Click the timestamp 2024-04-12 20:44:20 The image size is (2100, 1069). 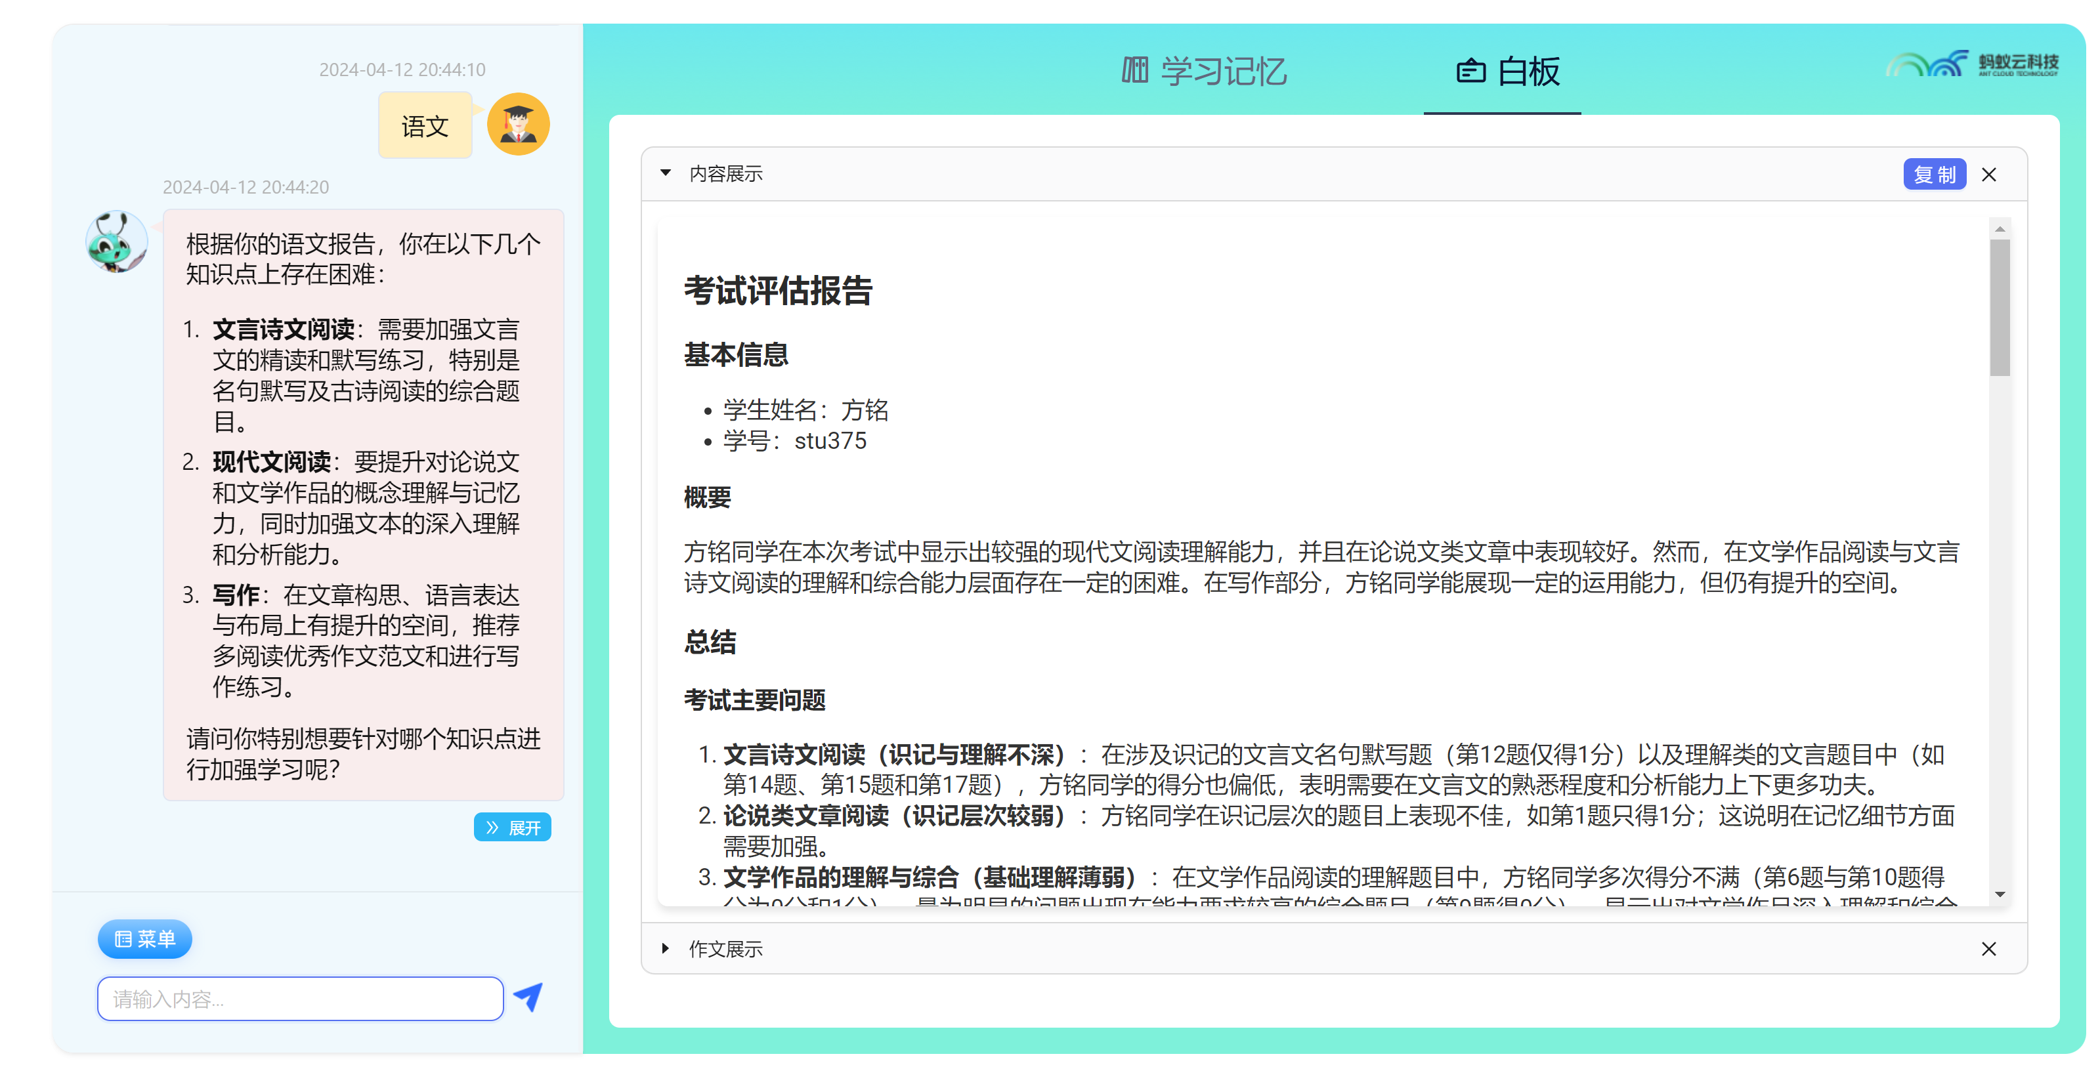[246, 186]
